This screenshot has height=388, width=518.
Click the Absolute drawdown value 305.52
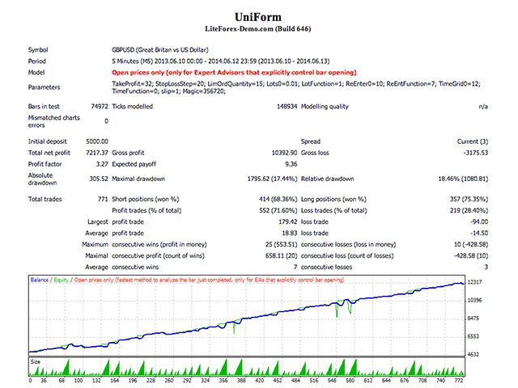click(99, 179)
